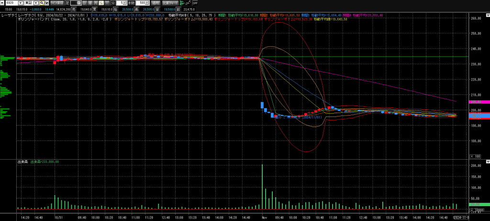Click the tallest volume bar at Nov open

tap(262, 187)
